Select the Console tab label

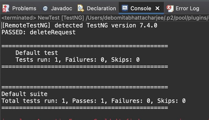pos(141,8)
